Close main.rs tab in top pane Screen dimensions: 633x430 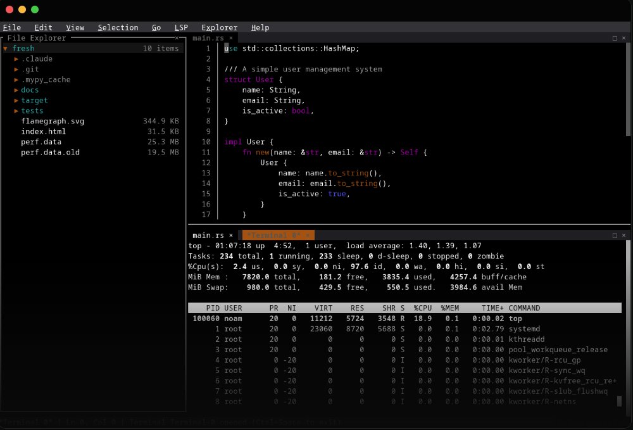[231, 38]
